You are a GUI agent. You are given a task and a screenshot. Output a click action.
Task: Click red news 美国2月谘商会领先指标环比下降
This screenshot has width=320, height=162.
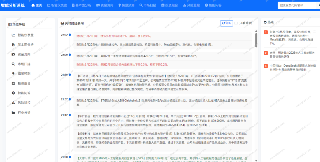tap(123, 65)
